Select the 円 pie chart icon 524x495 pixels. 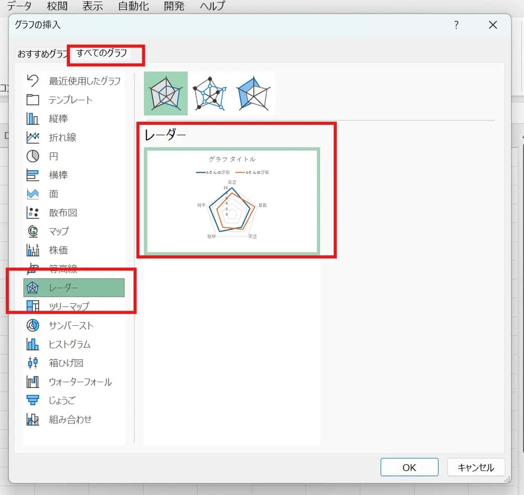pos(33,156)
